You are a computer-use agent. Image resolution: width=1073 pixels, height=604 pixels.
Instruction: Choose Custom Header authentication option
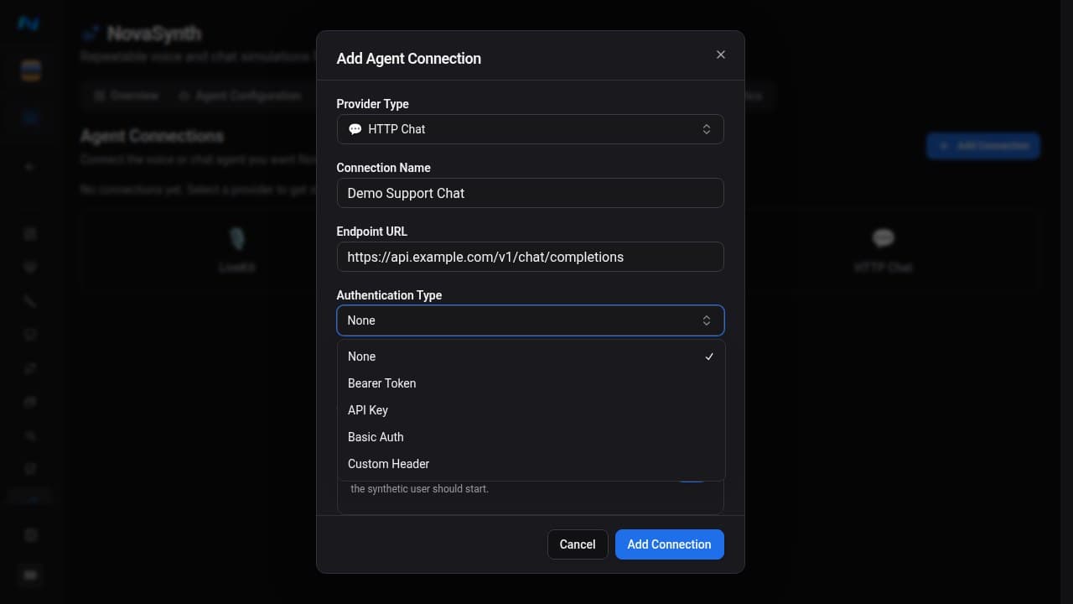tap(531, 464)
